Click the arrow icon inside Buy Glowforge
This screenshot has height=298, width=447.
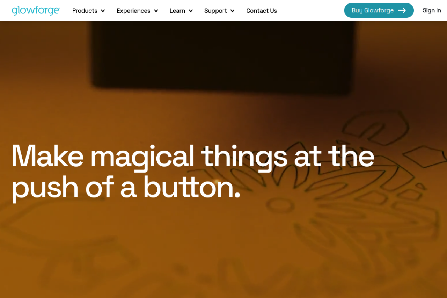[x=402, y=10]
